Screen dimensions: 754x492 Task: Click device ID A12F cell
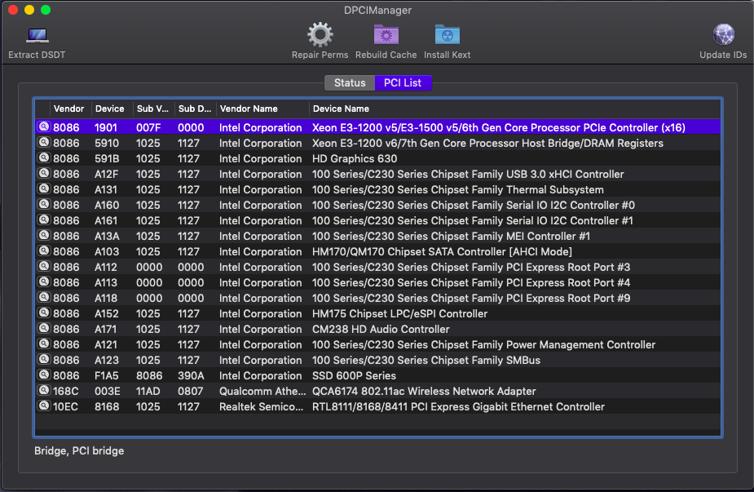106,175
